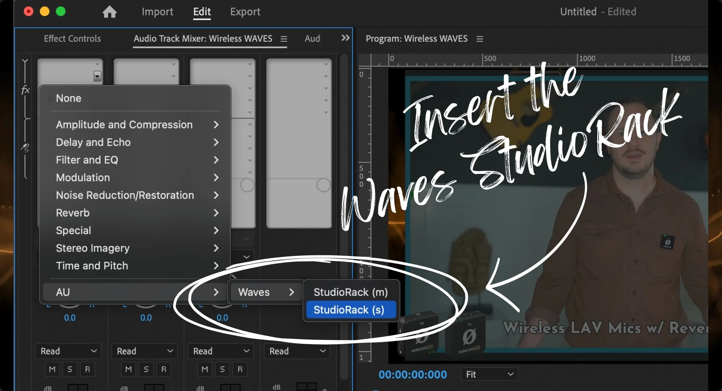Image resolution: width=722 pixels, height=391 pixels.
Task: Solo the first audio track
Action: tap(70, 369)
